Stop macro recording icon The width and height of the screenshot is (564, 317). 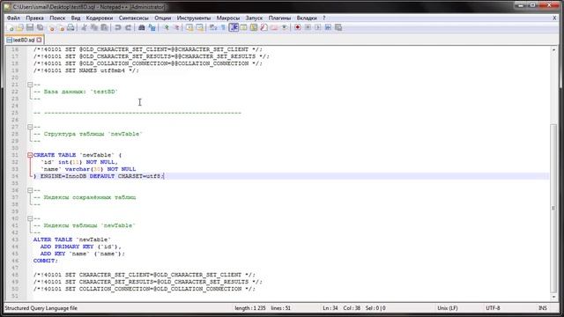308,27
